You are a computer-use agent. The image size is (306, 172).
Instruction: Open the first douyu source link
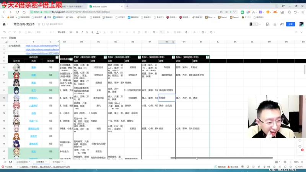click(42, 45)
